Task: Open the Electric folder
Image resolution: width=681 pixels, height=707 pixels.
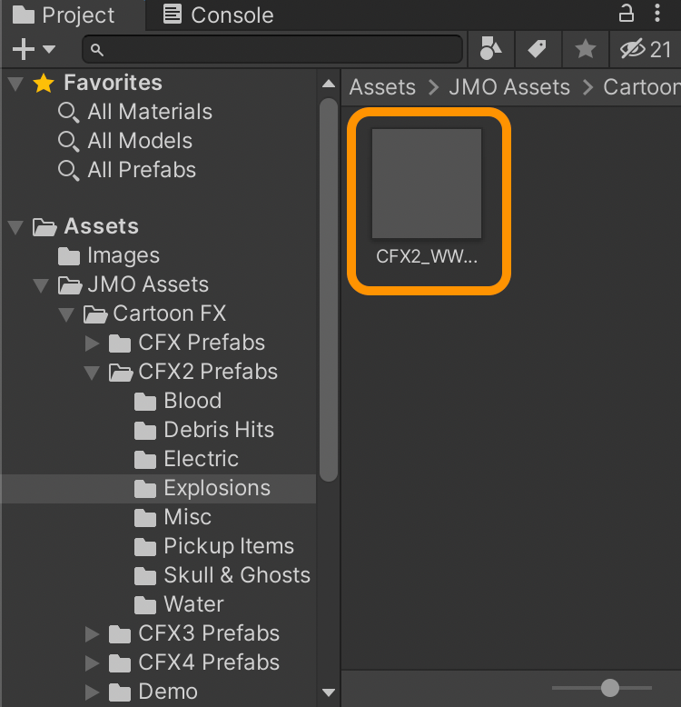Action: [186, 460]
